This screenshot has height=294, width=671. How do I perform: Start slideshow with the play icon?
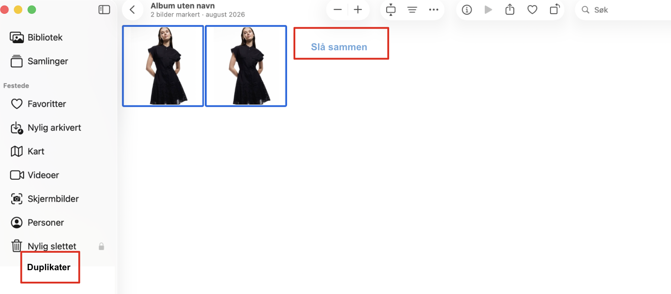(488, 10)
